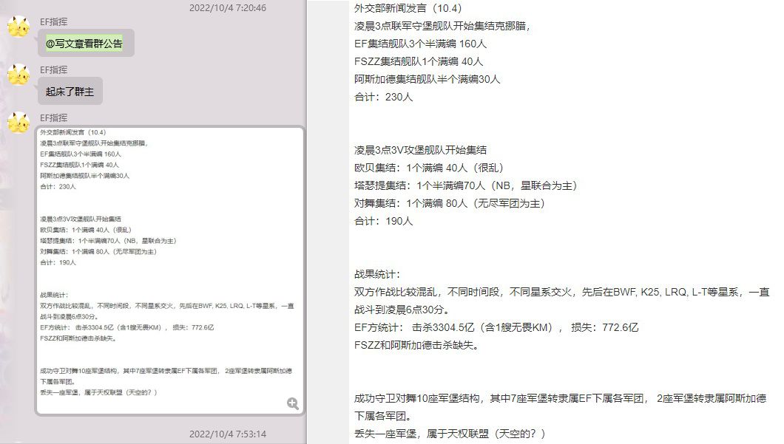Viewport: 784px width, 444px height.
Task: Click the avatar beside "@写文章看群公告" message
Action: 18,27
